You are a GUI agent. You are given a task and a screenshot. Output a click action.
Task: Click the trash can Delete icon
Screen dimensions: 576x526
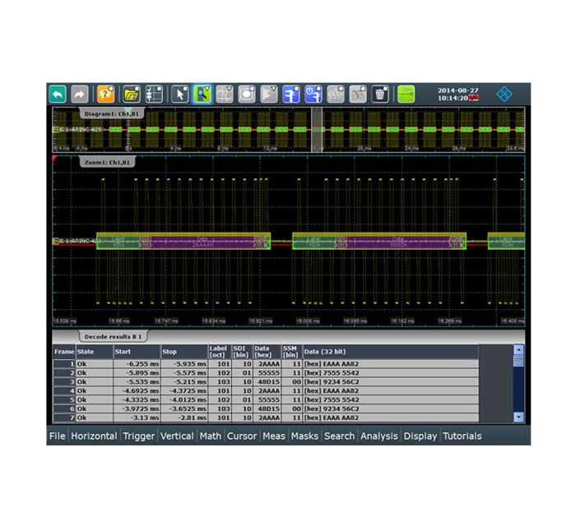coord(380,95)
